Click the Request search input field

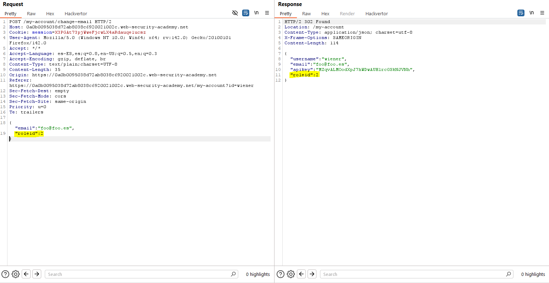(139, 274)
